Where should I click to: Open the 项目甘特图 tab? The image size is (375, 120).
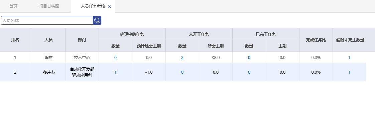pos(49,6)
